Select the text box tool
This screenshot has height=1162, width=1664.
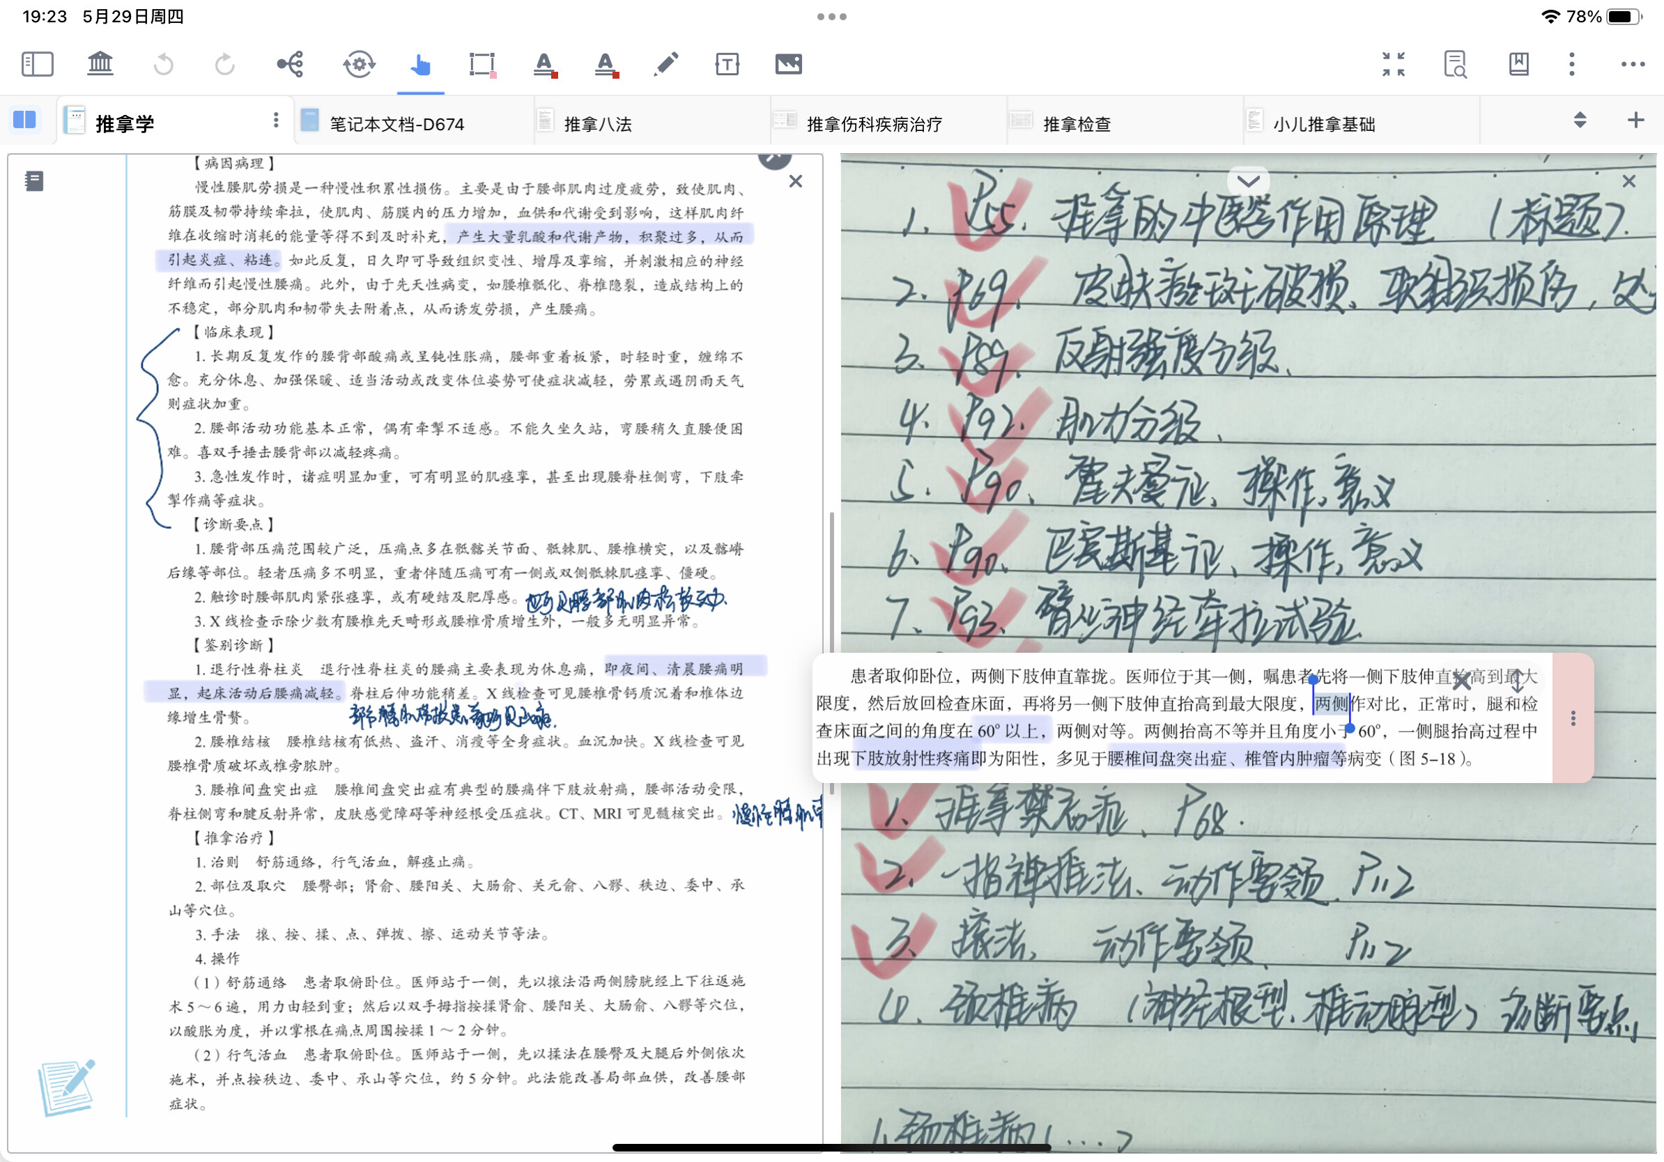[x=727, y=65]
